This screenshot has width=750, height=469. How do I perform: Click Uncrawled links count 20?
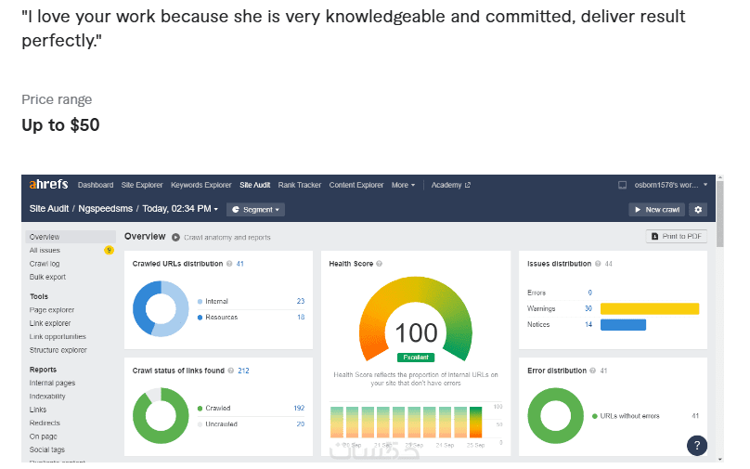301,424
